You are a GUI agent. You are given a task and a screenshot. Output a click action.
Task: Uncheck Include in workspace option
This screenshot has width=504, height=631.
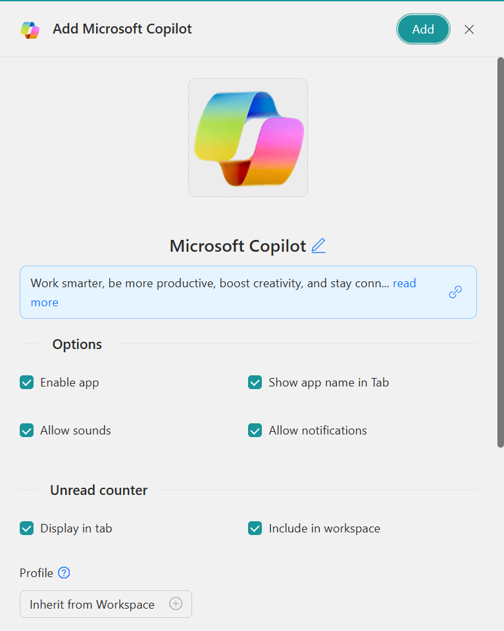255,528
